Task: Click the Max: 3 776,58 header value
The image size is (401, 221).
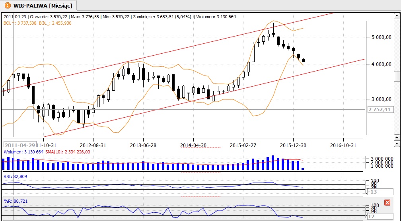Action: tap(84, 17)
